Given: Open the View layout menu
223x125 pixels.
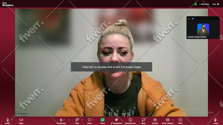Looking at the screenshot, I should click(215, 4).
